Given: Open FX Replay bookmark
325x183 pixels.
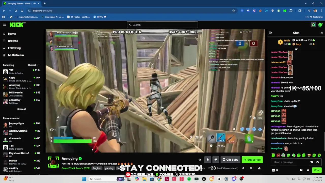Looking at the screenshot, I should tap(79, 17).
